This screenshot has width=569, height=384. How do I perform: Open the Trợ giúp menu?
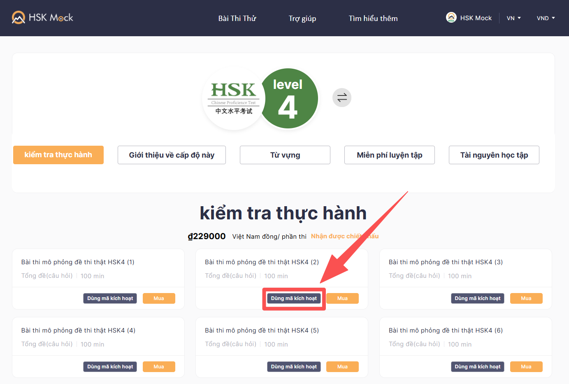302,18
